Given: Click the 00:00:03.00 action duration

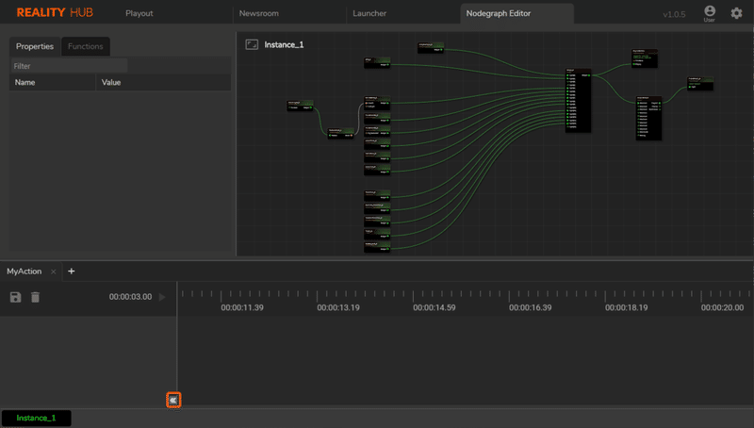Looking at the screenshot, I should click(130, 297).
